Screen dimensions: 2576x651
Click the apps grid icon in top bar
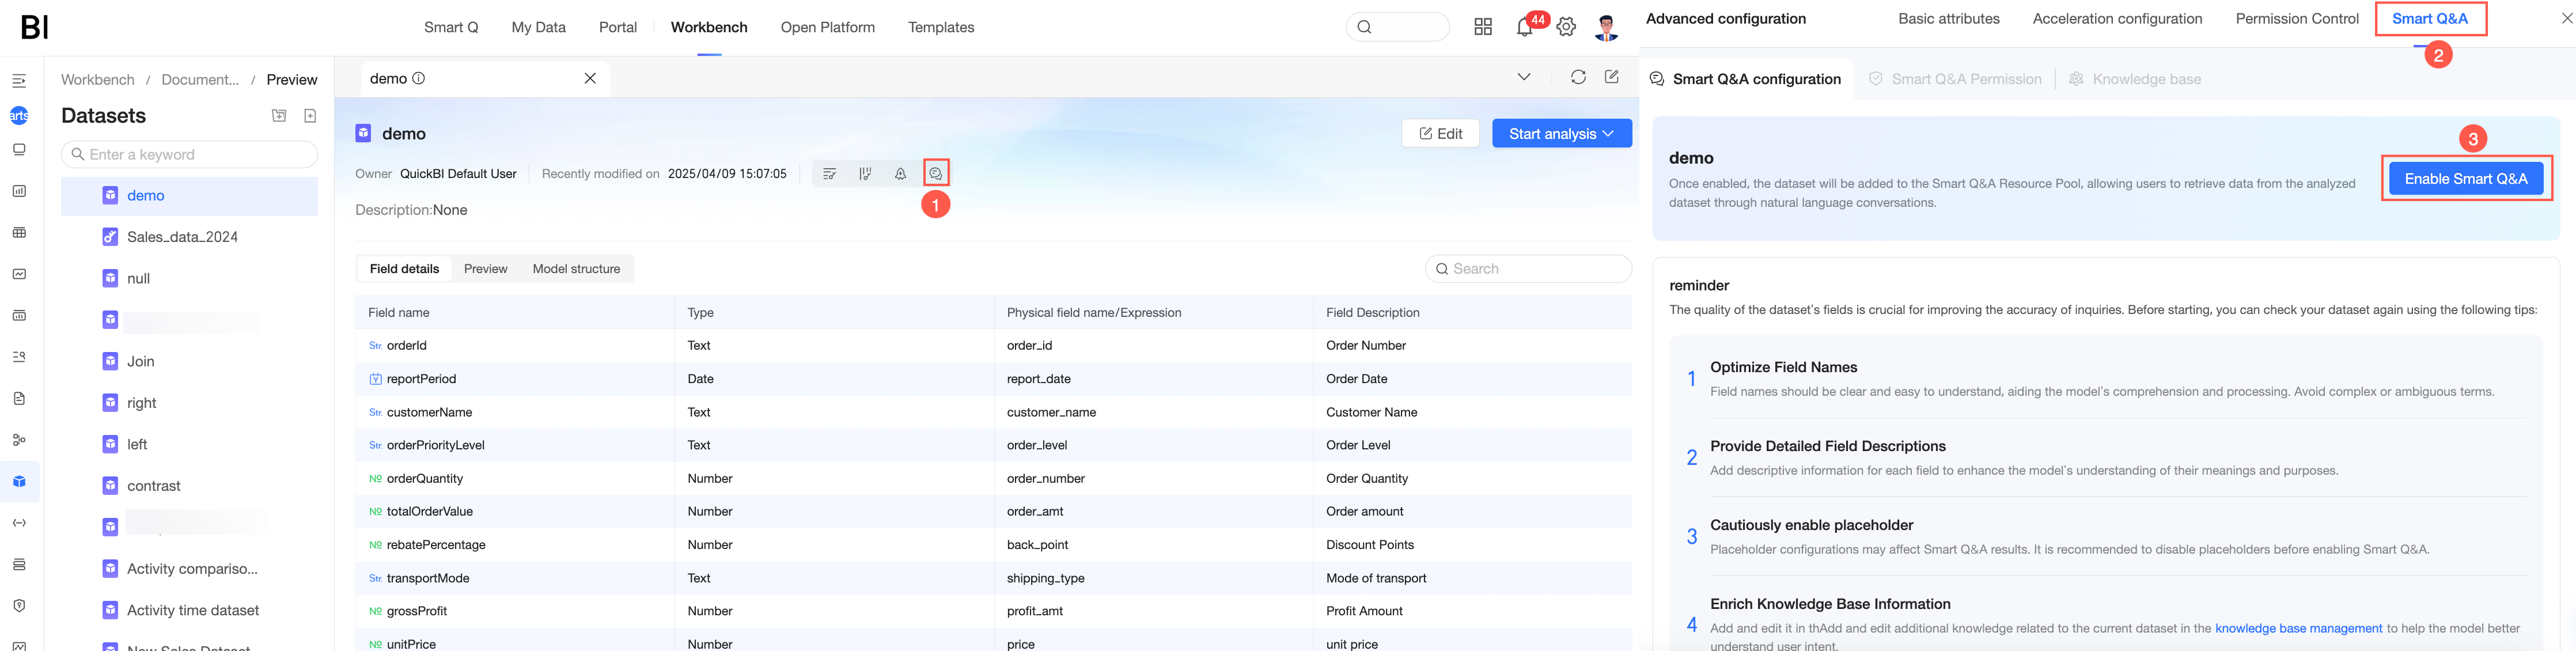pyautogui.click(x=1483, y=27)
